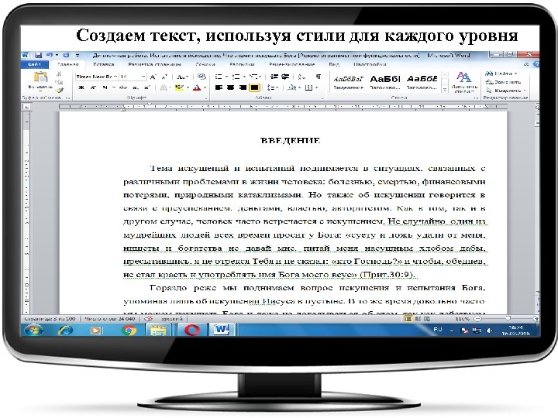This screenshot has width=558, height=418.
Task: Click the Sort (А-Я) icon in Paragraph group
Action: click(x=301, y=77)
